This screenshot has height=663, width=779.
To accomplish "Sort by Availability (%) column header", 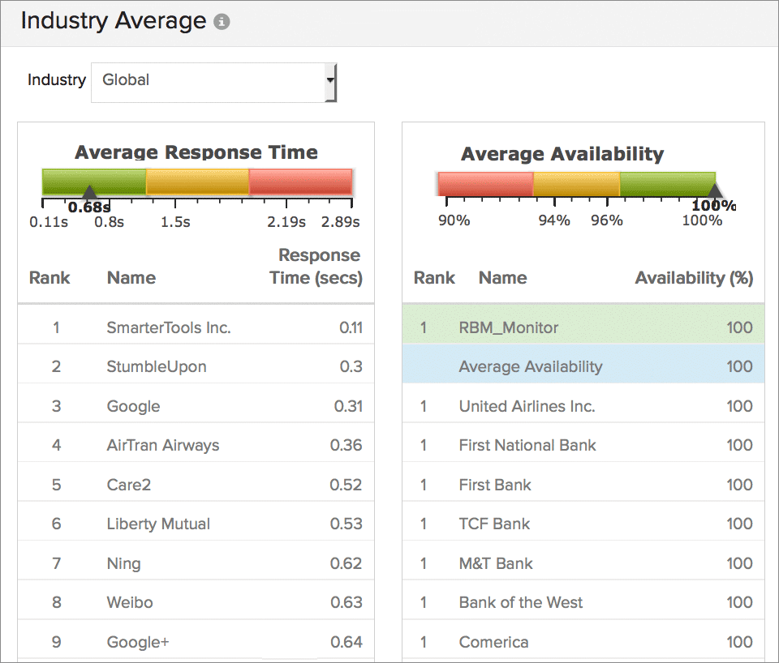I will pyautogui.click(x=693, y=278).
